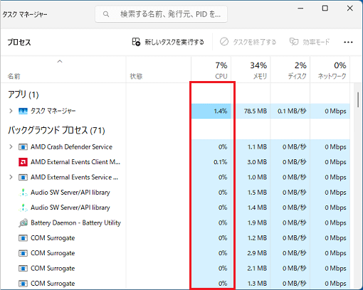Screen dimensions: 363x290
Task: Minimize the Task Manager window
Action: [x=300, y=9]
